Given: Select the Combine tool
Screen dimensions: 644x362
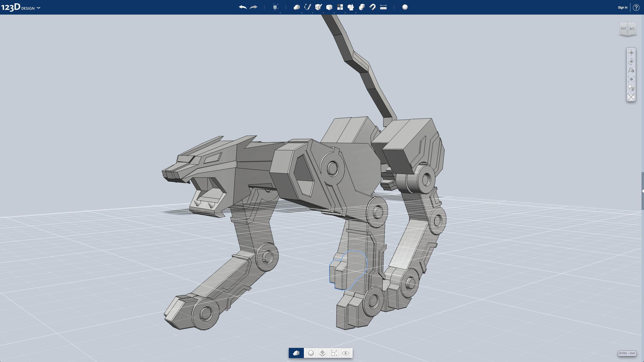Looking at the screenshot, I should pyautogui.click(x=361, y=7).
